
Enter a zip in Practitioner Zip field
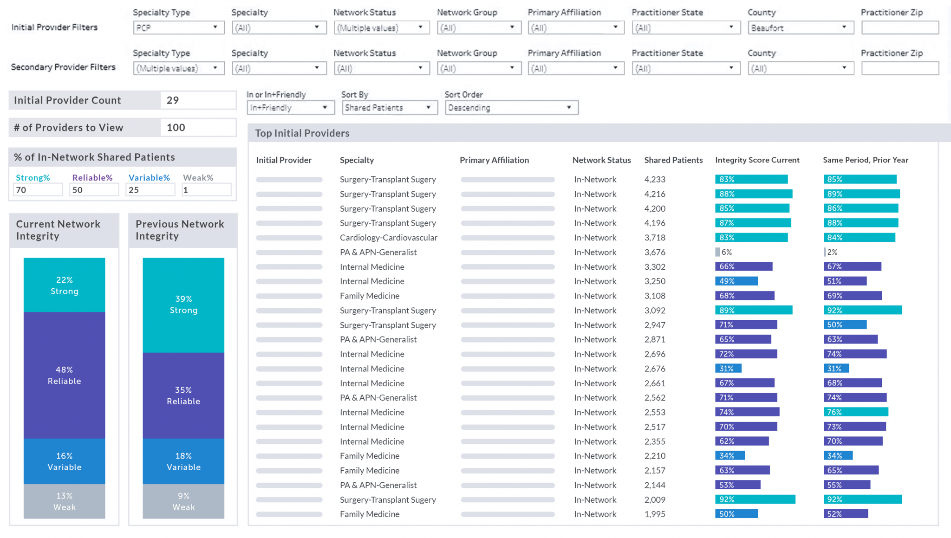point(899,27)
